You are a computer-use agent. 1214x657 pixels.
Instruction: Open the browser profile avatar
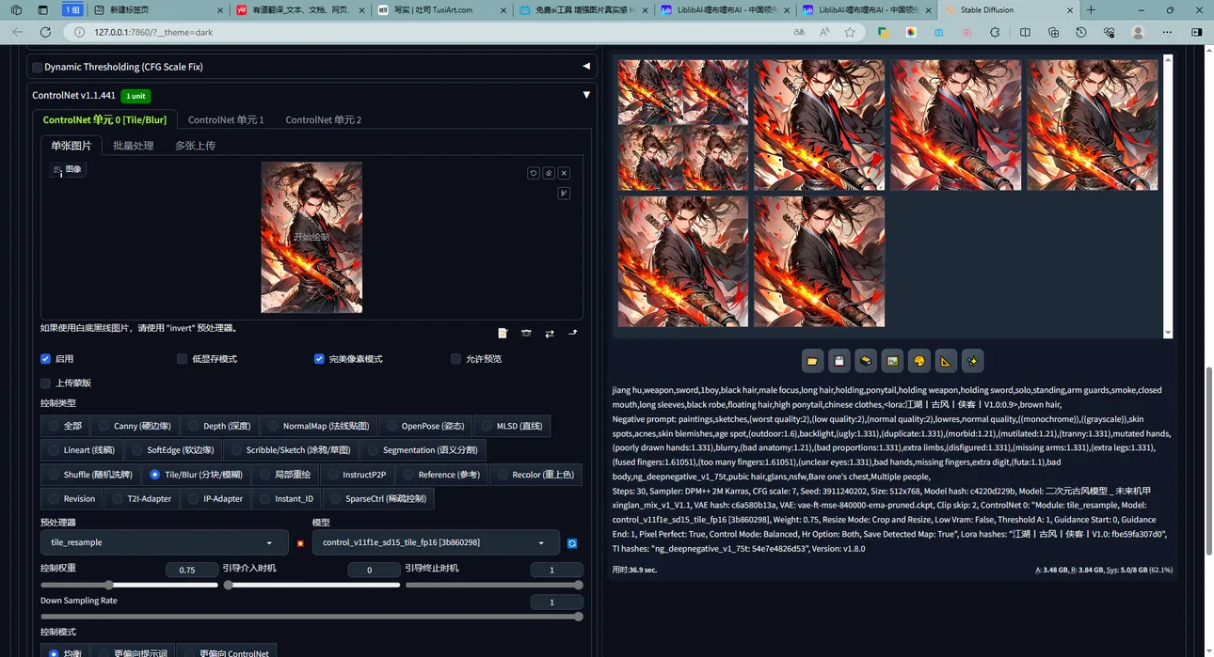[1138, 32]
